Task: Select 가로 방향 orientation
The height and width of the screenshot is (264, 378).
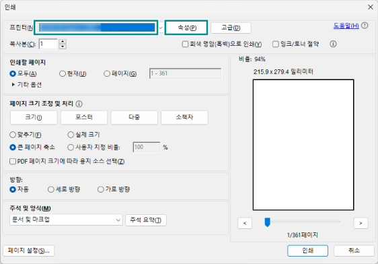Action: point(100,189)
